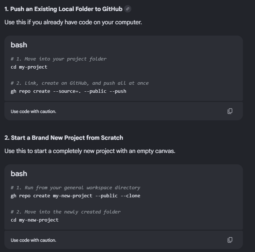Click the 'Run from your general workspace' comment
Viewport: 255px width, 252px height.
coord(75,187)
